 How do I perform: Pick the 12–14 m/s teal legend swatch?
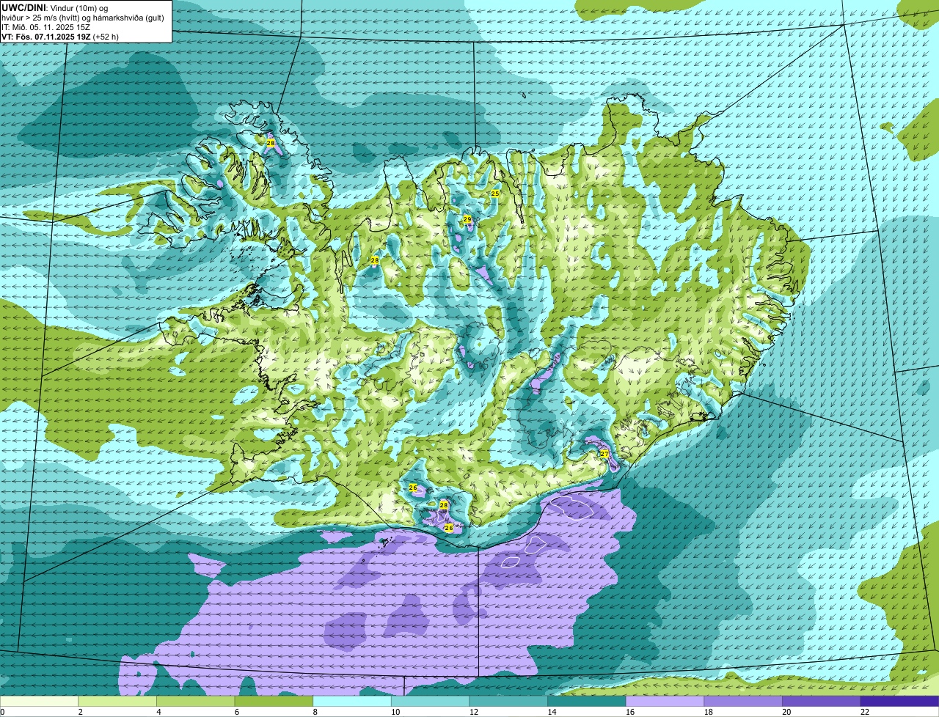tap(508, 701)
